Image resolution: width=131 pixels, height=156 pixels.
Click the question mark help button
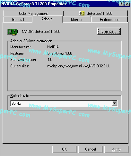[x=121, y=4]
